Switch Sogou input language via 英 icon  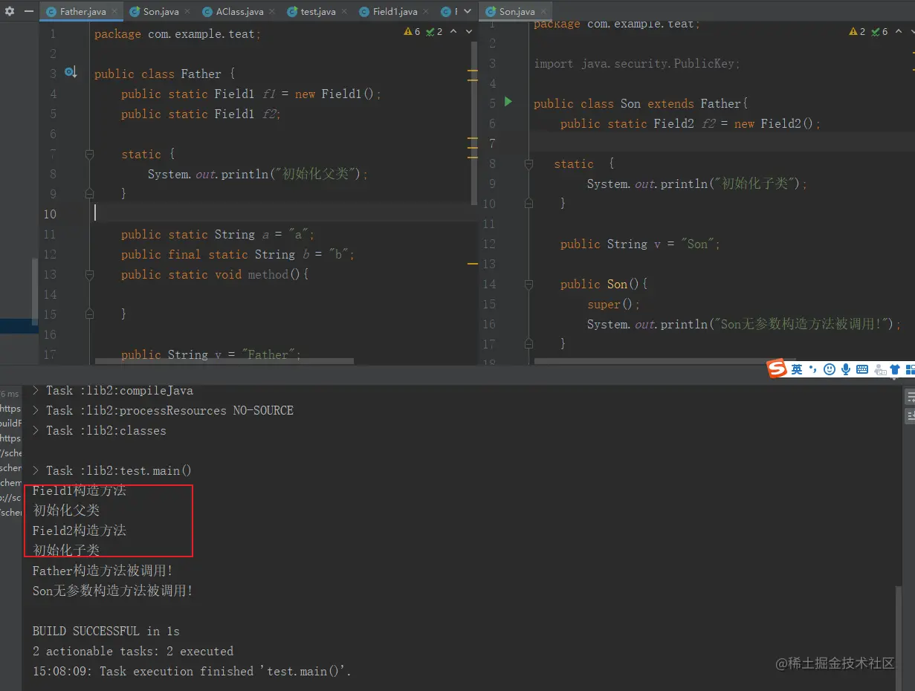pyautogui.click(x=797, y=369)
